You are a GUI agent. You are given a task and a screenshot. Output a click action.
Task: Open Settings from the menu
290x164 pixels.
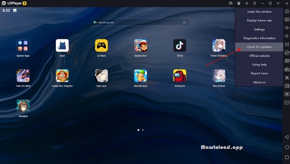coord(259,29)
